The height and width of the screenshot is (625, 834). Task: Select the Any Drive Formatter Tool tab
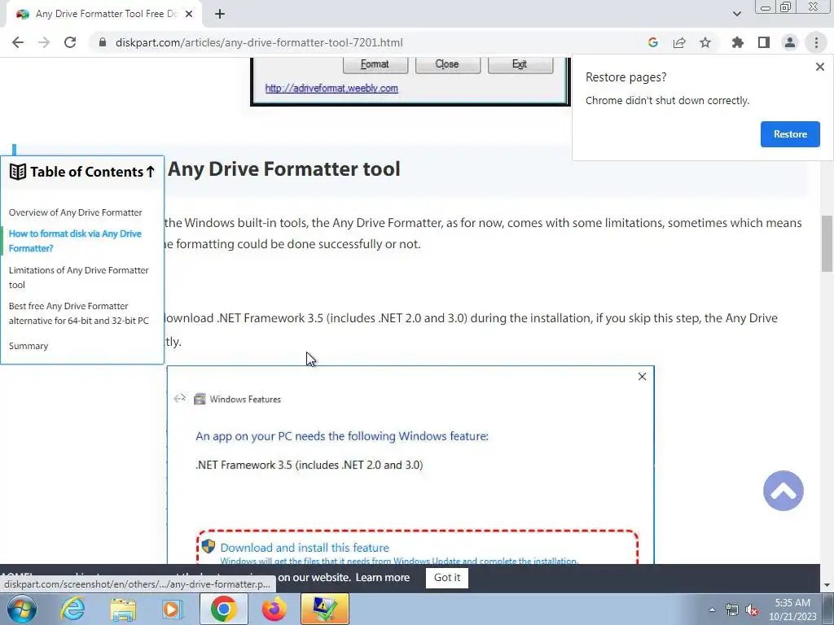[105, 15]
